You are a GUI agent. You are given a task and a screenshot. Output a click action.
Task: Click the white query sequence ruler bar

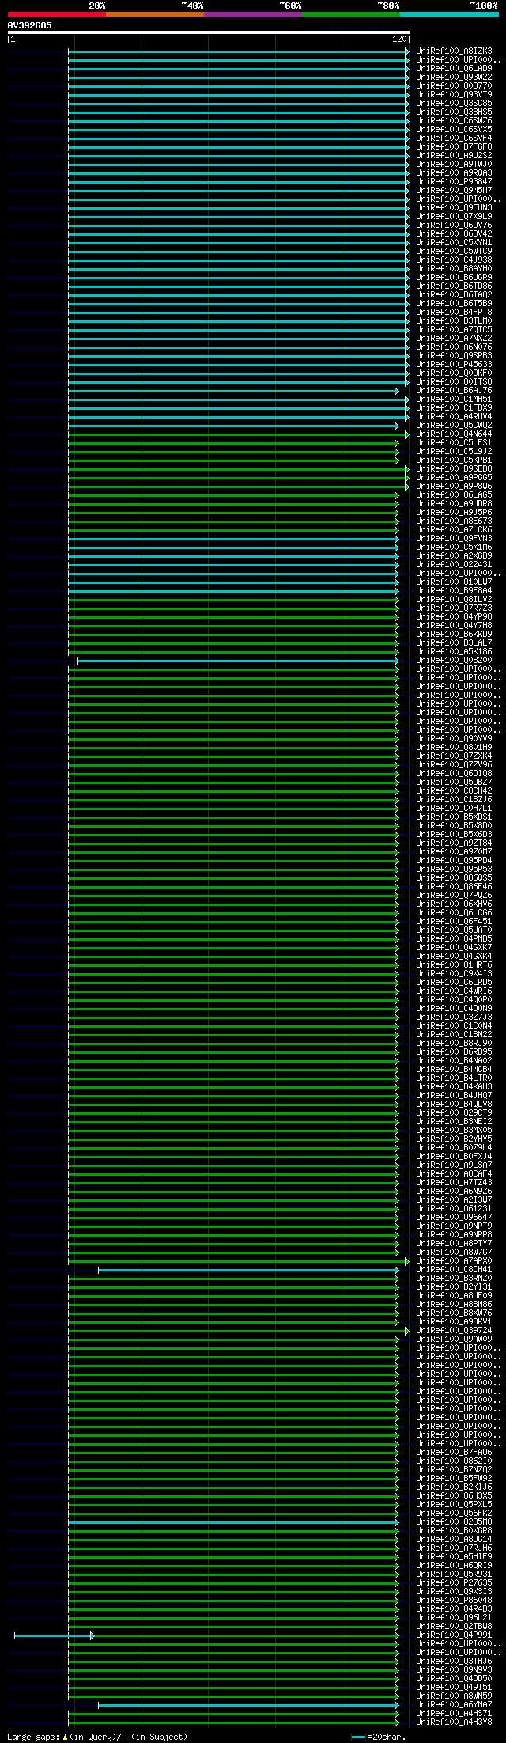(209, 32)
